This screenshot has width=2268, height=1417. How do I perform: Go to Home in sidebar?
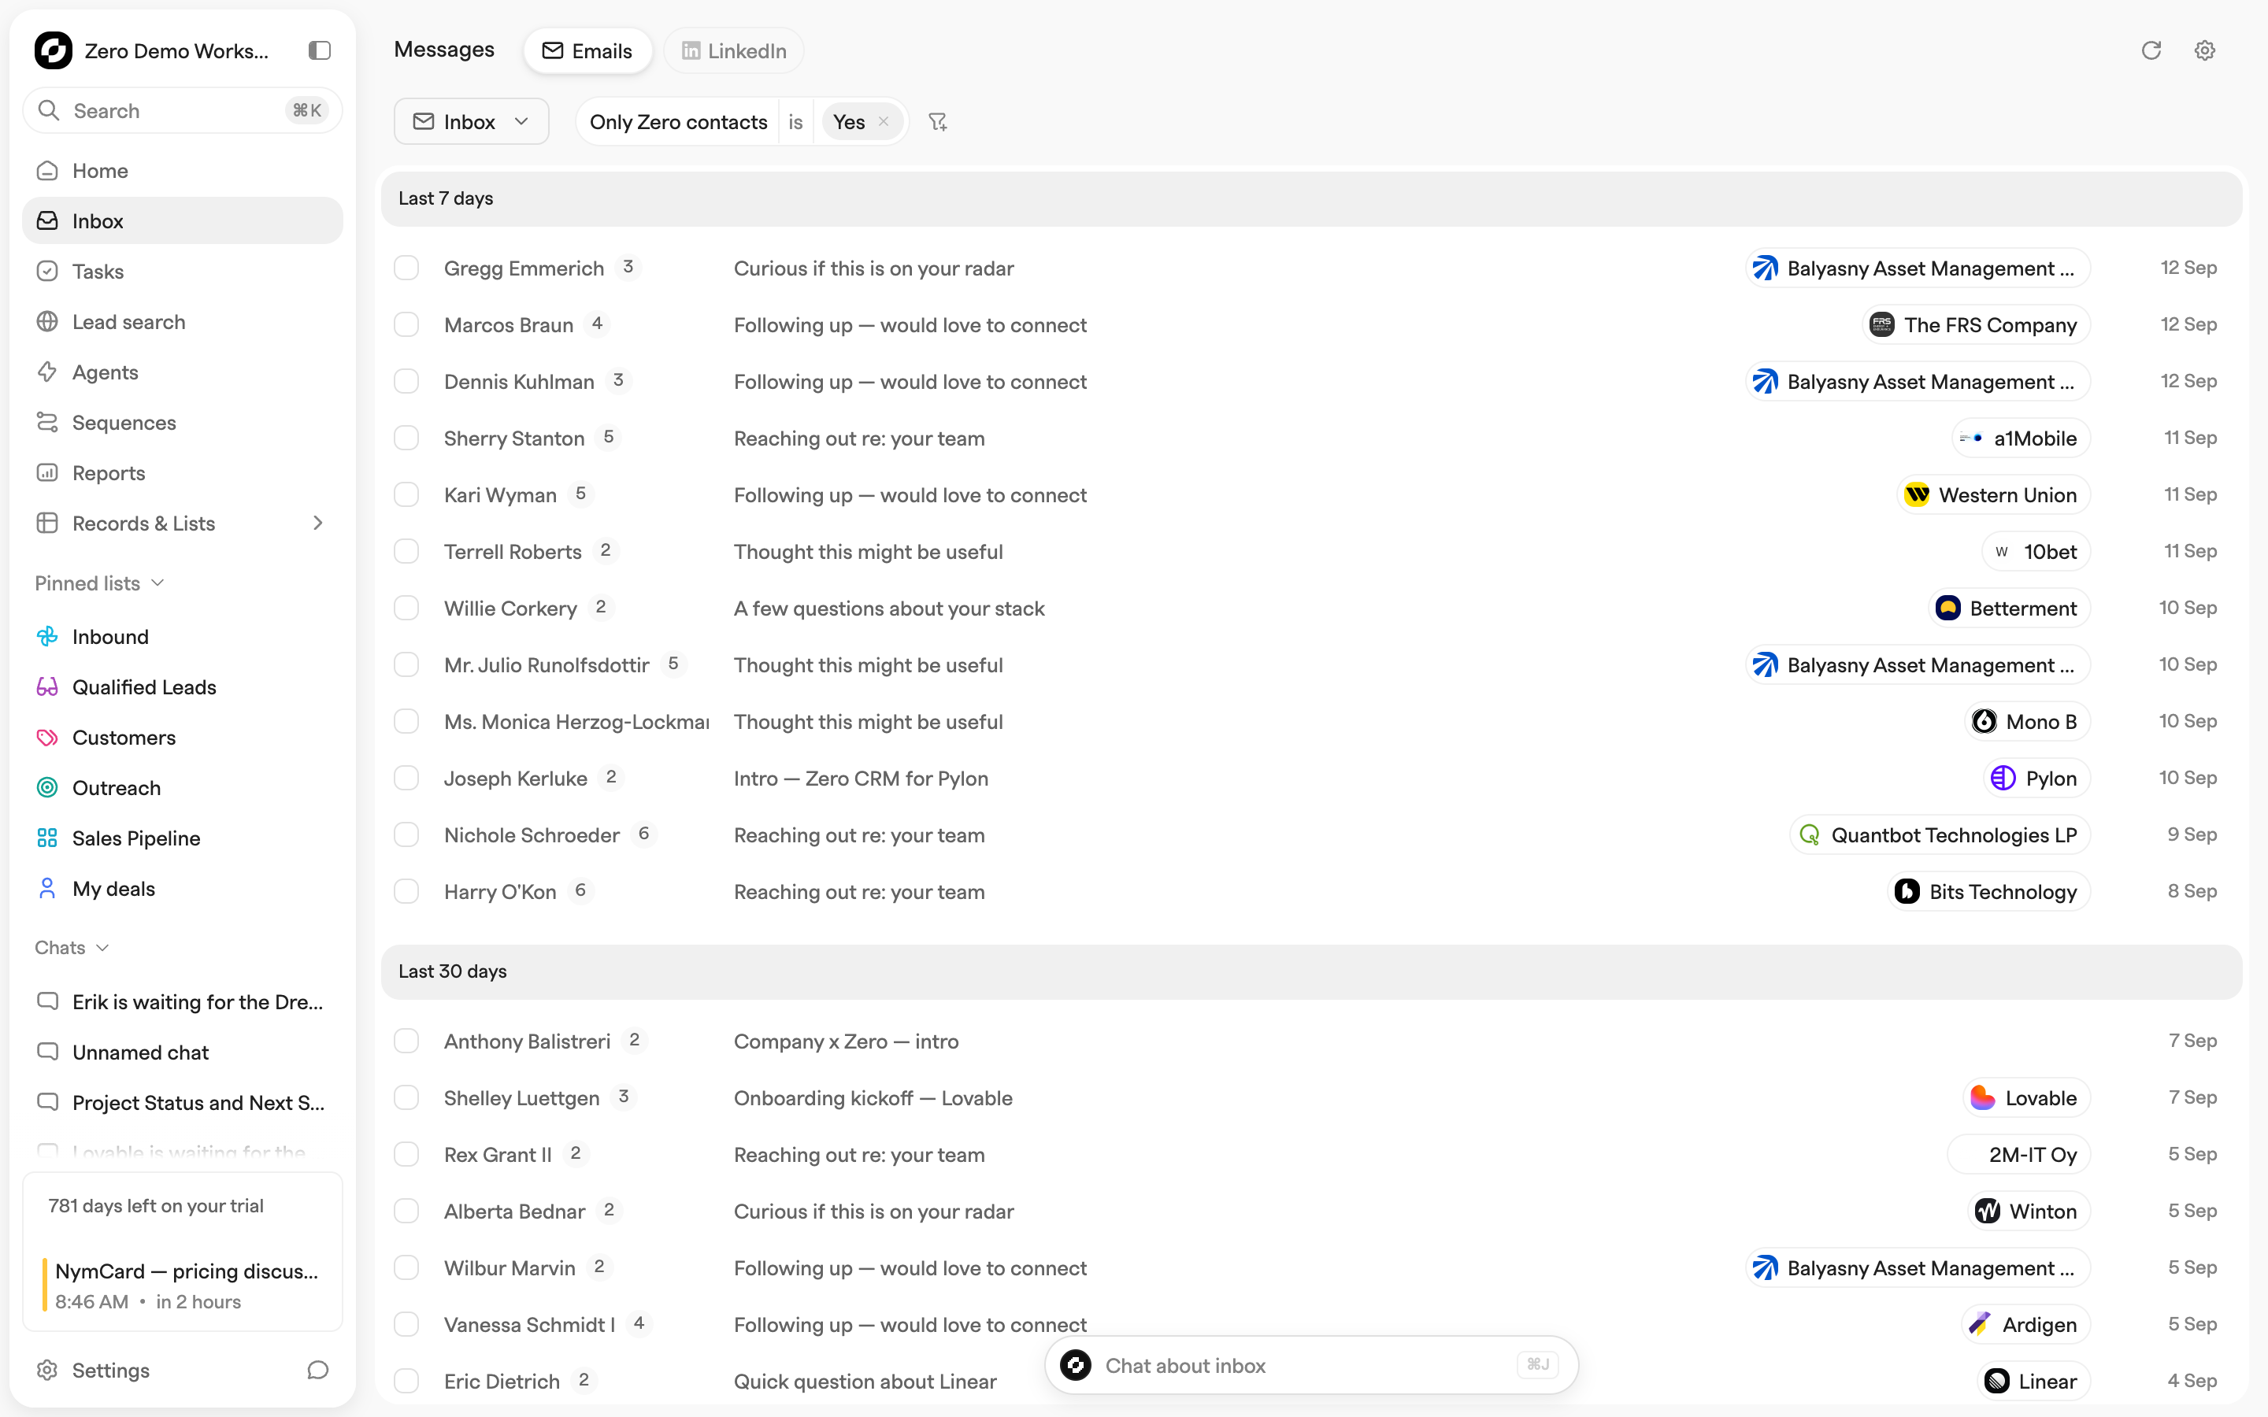pos(183,171)
